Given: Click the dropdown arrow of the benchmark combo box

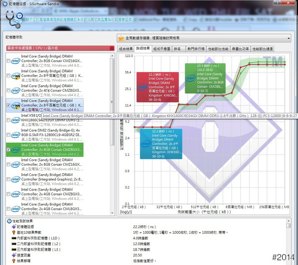Looking at the screenshot, I should [x=289, y=38].
